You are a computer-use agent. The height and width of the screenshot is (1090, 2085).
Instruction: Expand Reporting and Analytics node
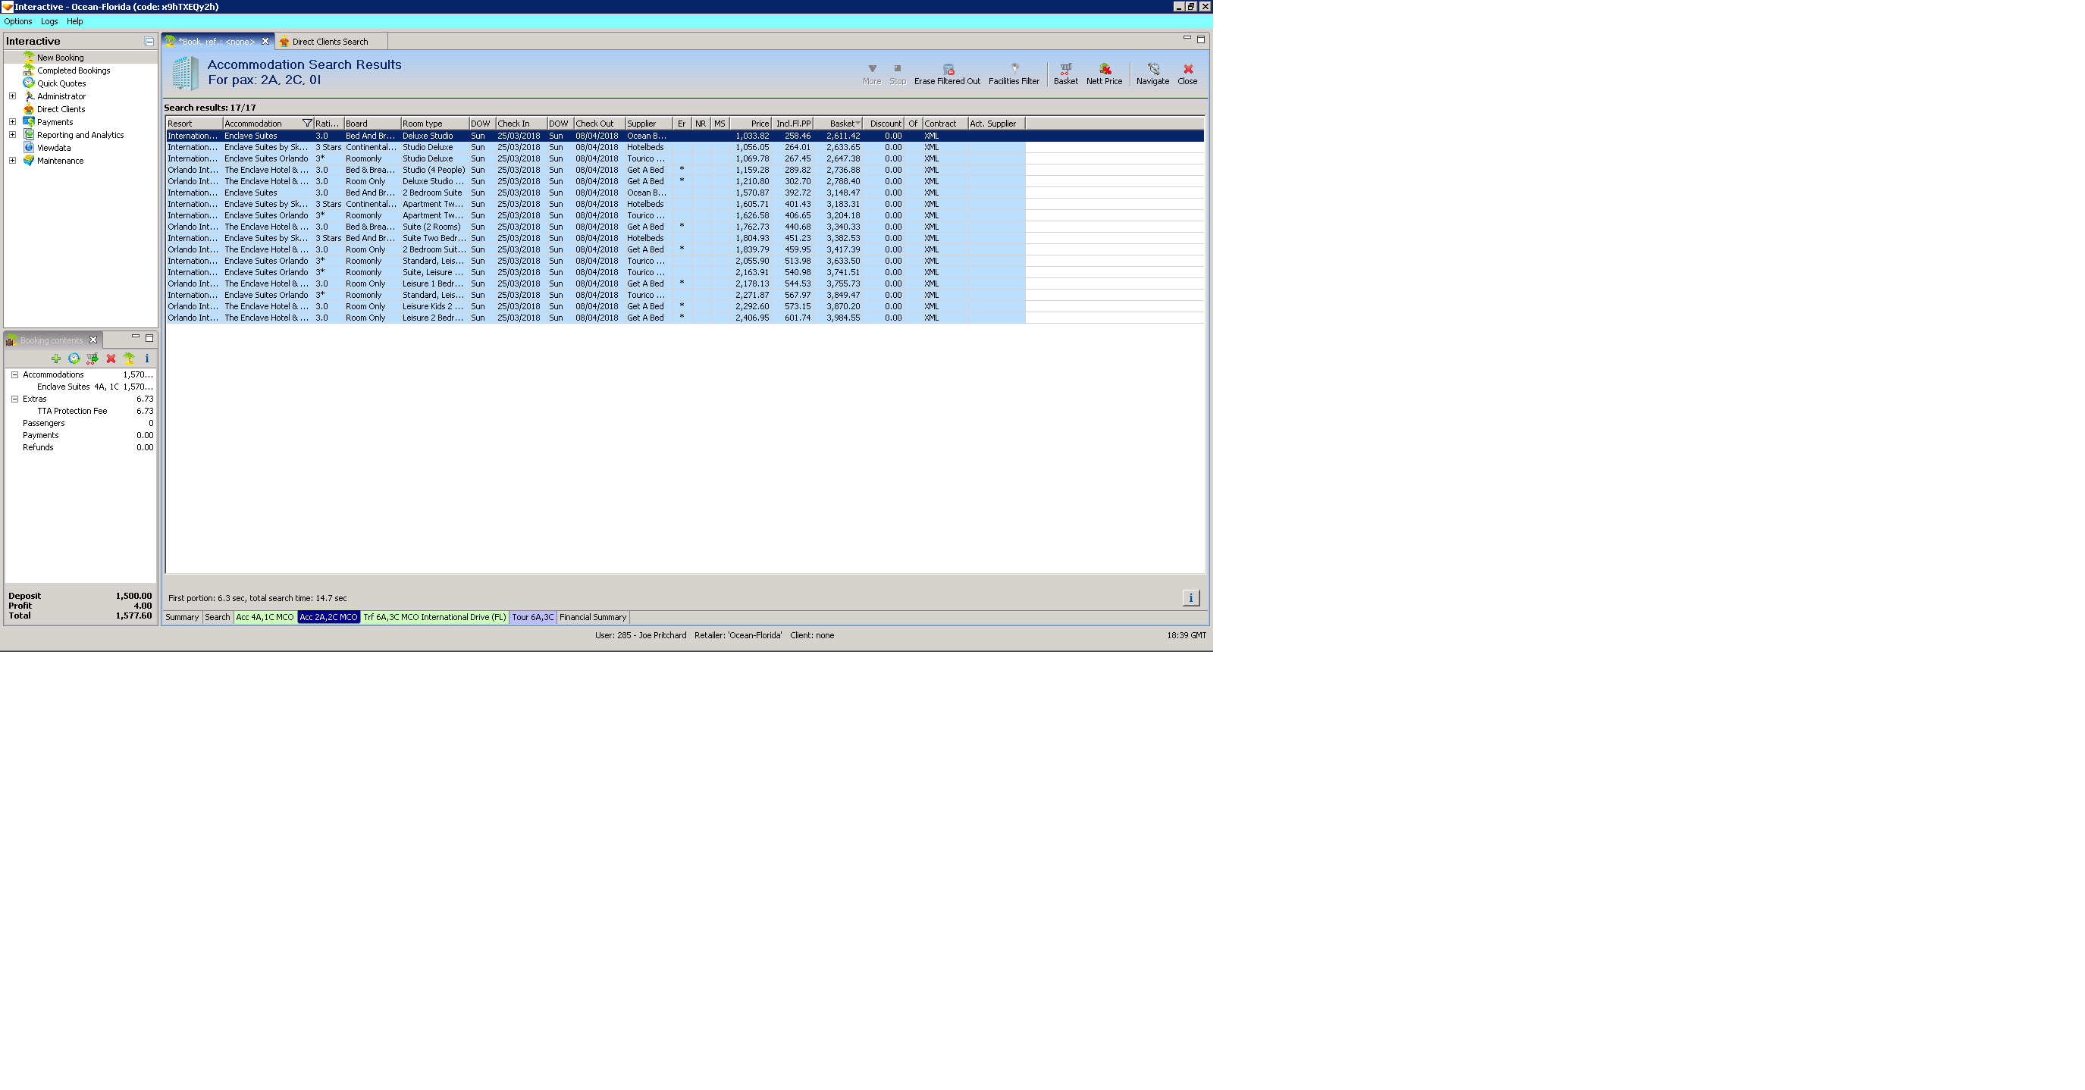coord(12,135)
